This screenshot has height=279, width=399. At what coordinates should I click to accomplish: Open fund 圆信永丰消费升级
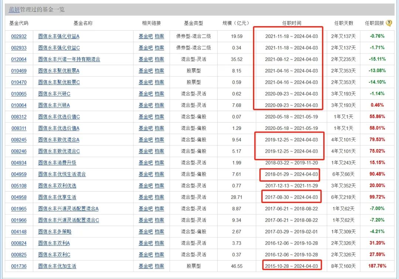pyautogui.click(x=57, y=163)
